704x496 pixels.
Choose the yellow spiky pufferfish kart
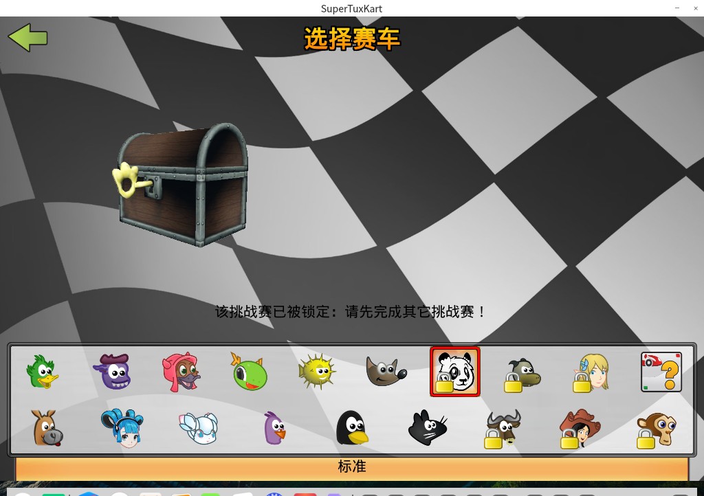point(317,372)
